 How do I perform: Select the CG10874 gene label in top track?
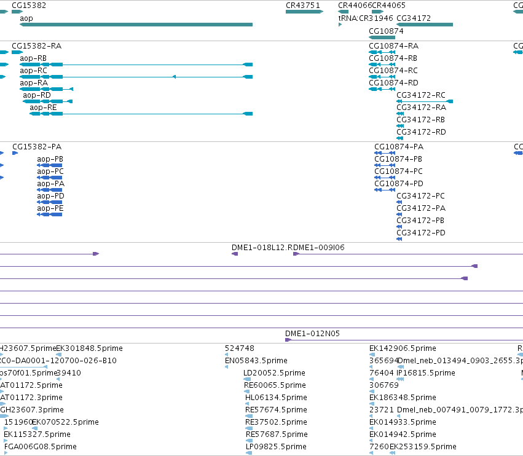click(x=386, y=31)
